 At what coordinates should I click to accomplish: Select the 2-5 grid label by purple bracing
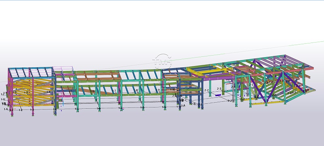(x=251, y=85)
